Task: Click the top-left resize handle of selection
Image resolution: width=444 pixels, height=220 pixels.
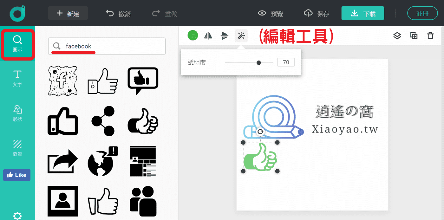Action: 243,142
